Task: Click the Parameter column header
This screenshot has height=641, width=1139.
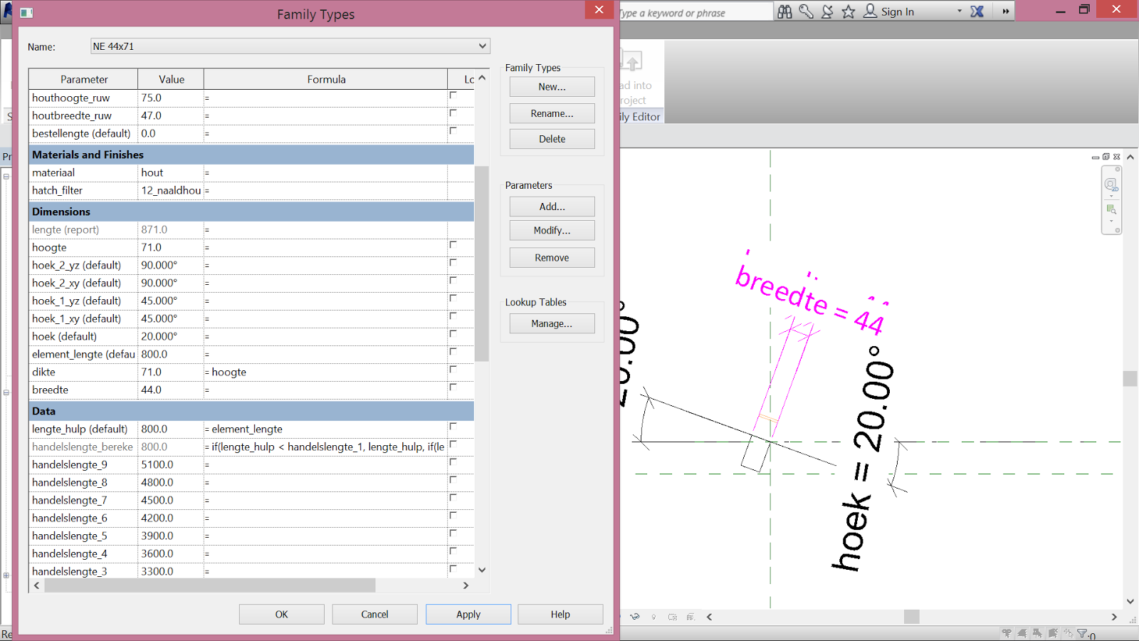Action: 84,79
